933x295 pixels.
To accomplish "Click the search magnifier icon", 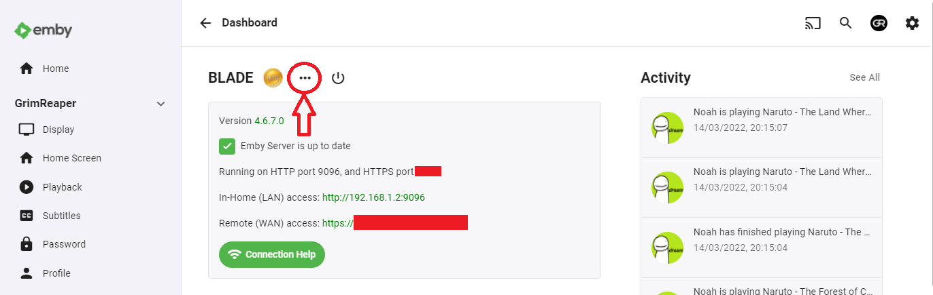I will click(x=845, y=23).
